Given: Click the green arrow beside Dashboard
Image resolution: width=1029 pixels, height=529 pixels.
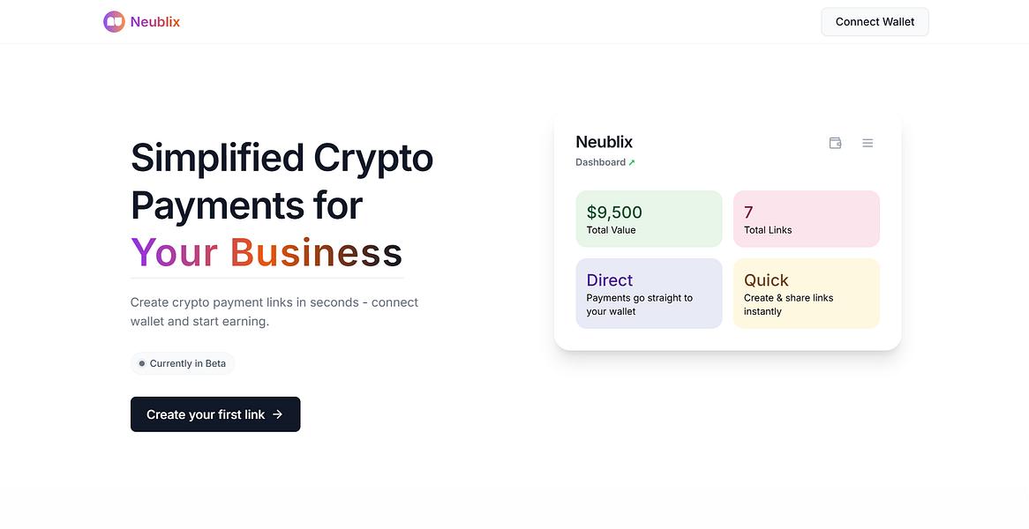Looking at the screenshot, I should click(x=632, y=162).
